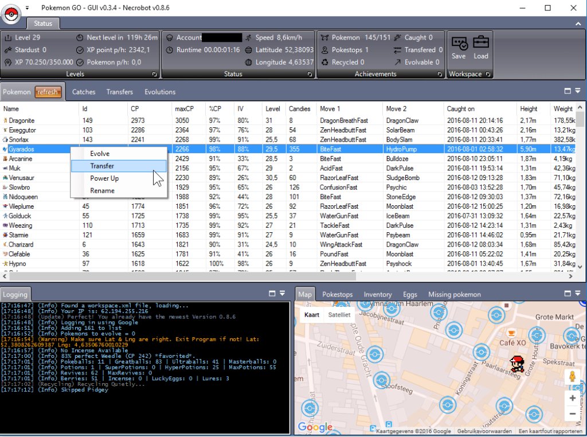The height and width of the screenshot is (437, 587).
Task: Click the Load workspace briefcase icon
Action: click(481, 42)
